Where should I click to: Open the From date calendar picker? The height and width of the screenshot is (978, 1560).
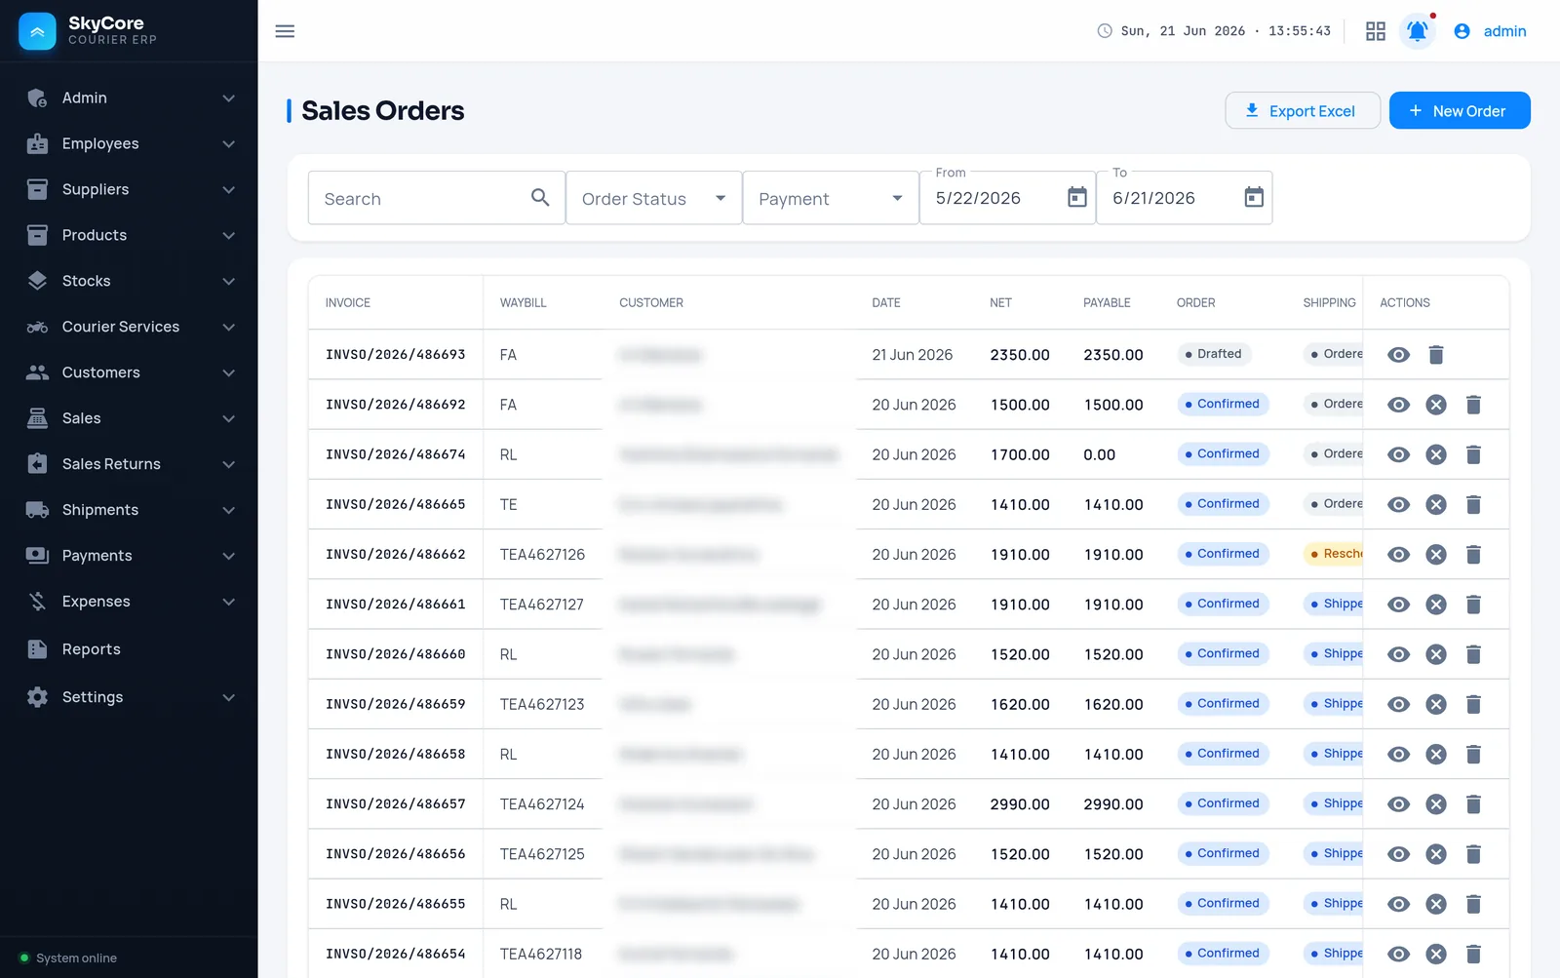pos(1076,198)
